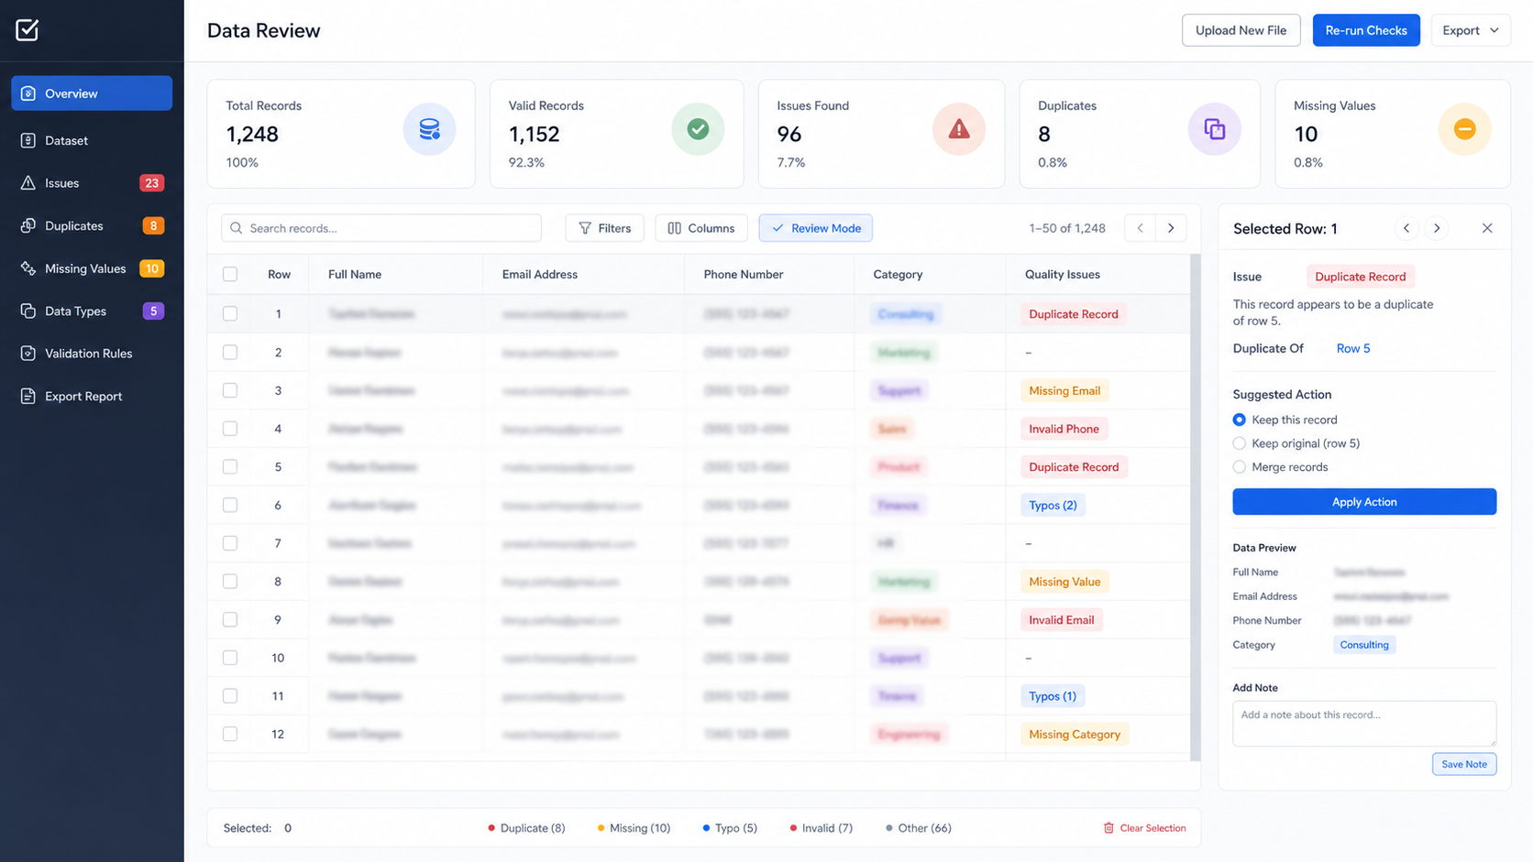Toggle the select-all header checkbox
This screenshot has width=1533, height=862.
(230, 274)
